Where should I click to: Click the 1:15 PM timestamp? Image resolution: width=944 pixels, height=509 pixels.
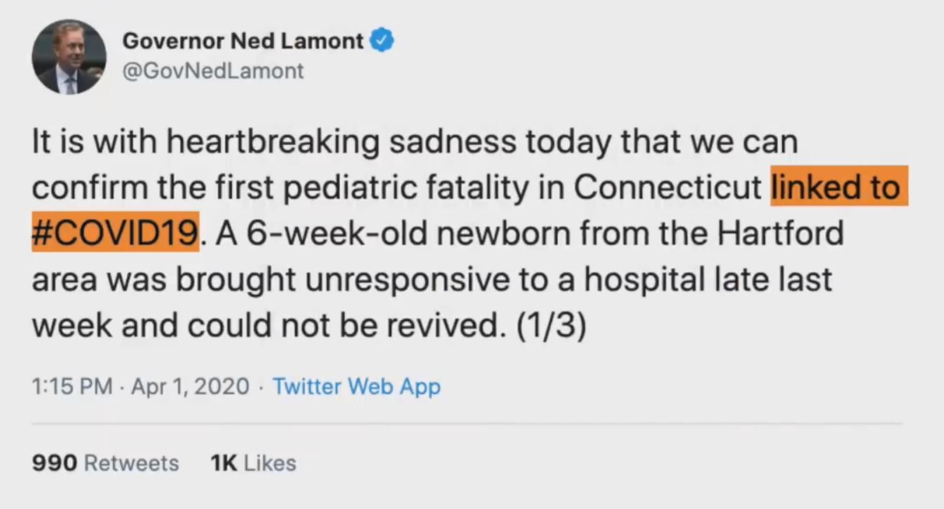[72, 386]
